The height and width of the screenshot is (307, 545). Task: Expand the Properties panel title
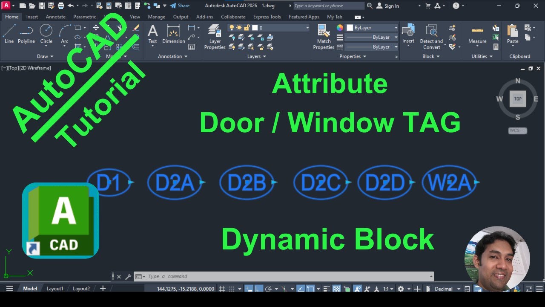coord(353,56)
